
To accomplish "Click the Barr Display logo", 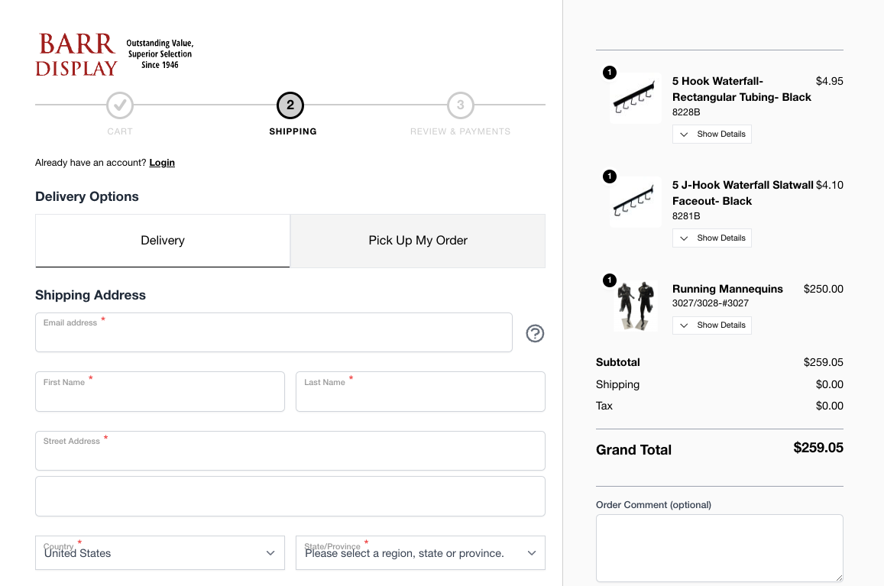I will [76, 54].
